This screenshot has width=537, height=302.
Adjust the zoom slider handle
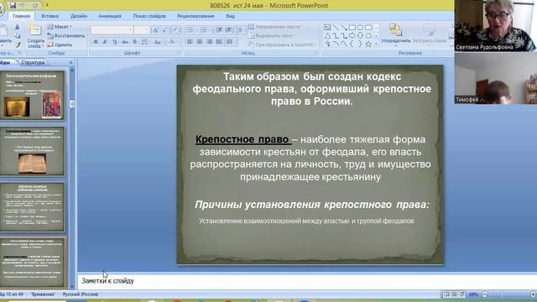click(x=502, y=294)
